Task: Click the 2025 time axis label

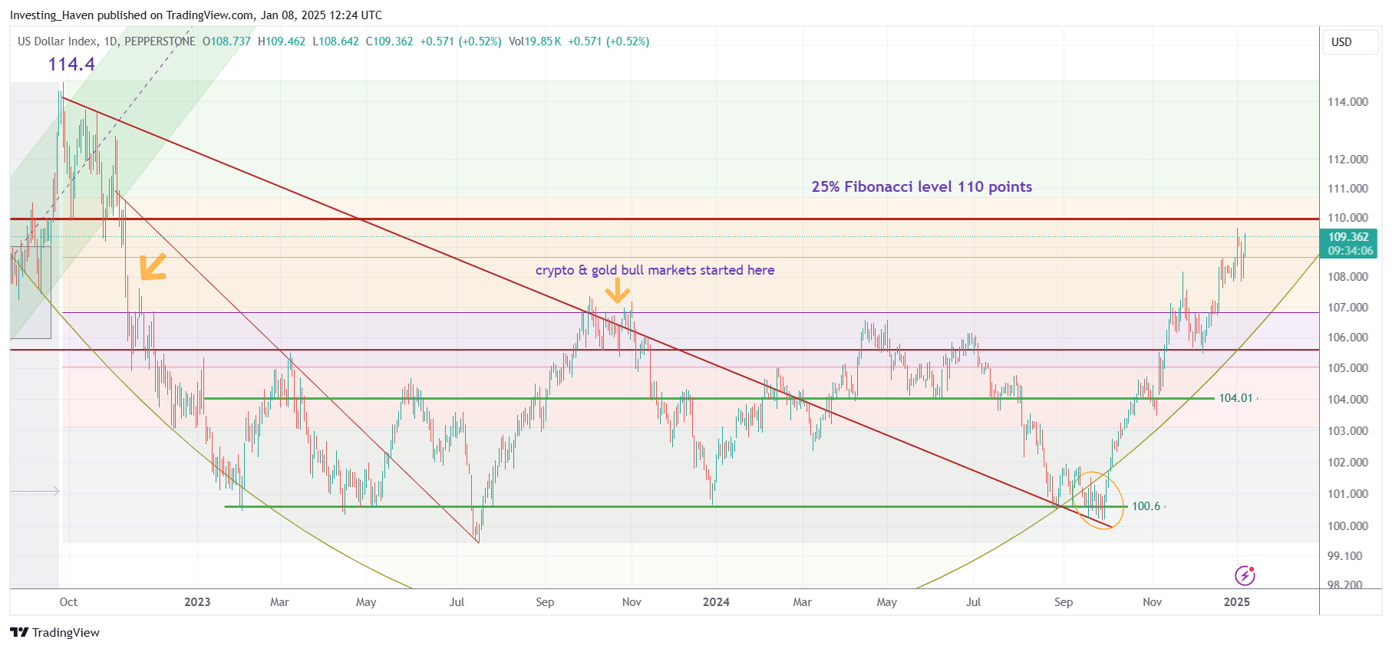Action: (1236, 602)
